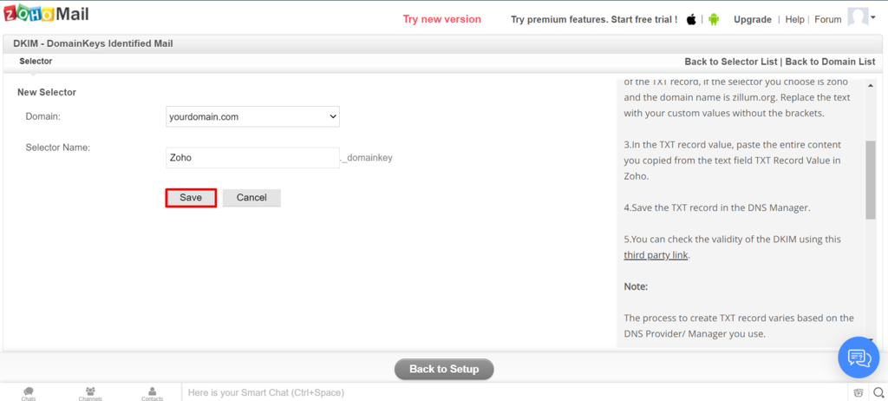Click the Back to Setup button
Image resolution: width=888 pixels, height=401 pixels.
tap(444, 369)
